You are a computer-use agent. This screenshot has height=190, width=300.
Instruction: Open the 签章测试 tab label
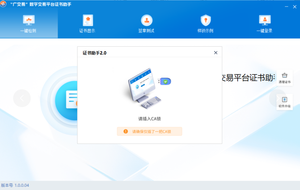pyautogui.click(x=146, y=31)
